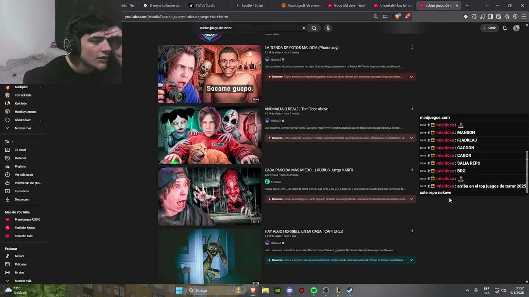Click the YouTube search magnifier button
This screenshot has height=297, width=529.
tap(314, 28)
